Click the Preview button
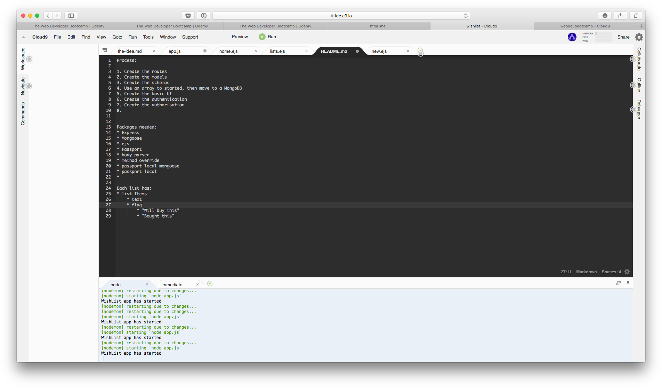 point(240,37)
